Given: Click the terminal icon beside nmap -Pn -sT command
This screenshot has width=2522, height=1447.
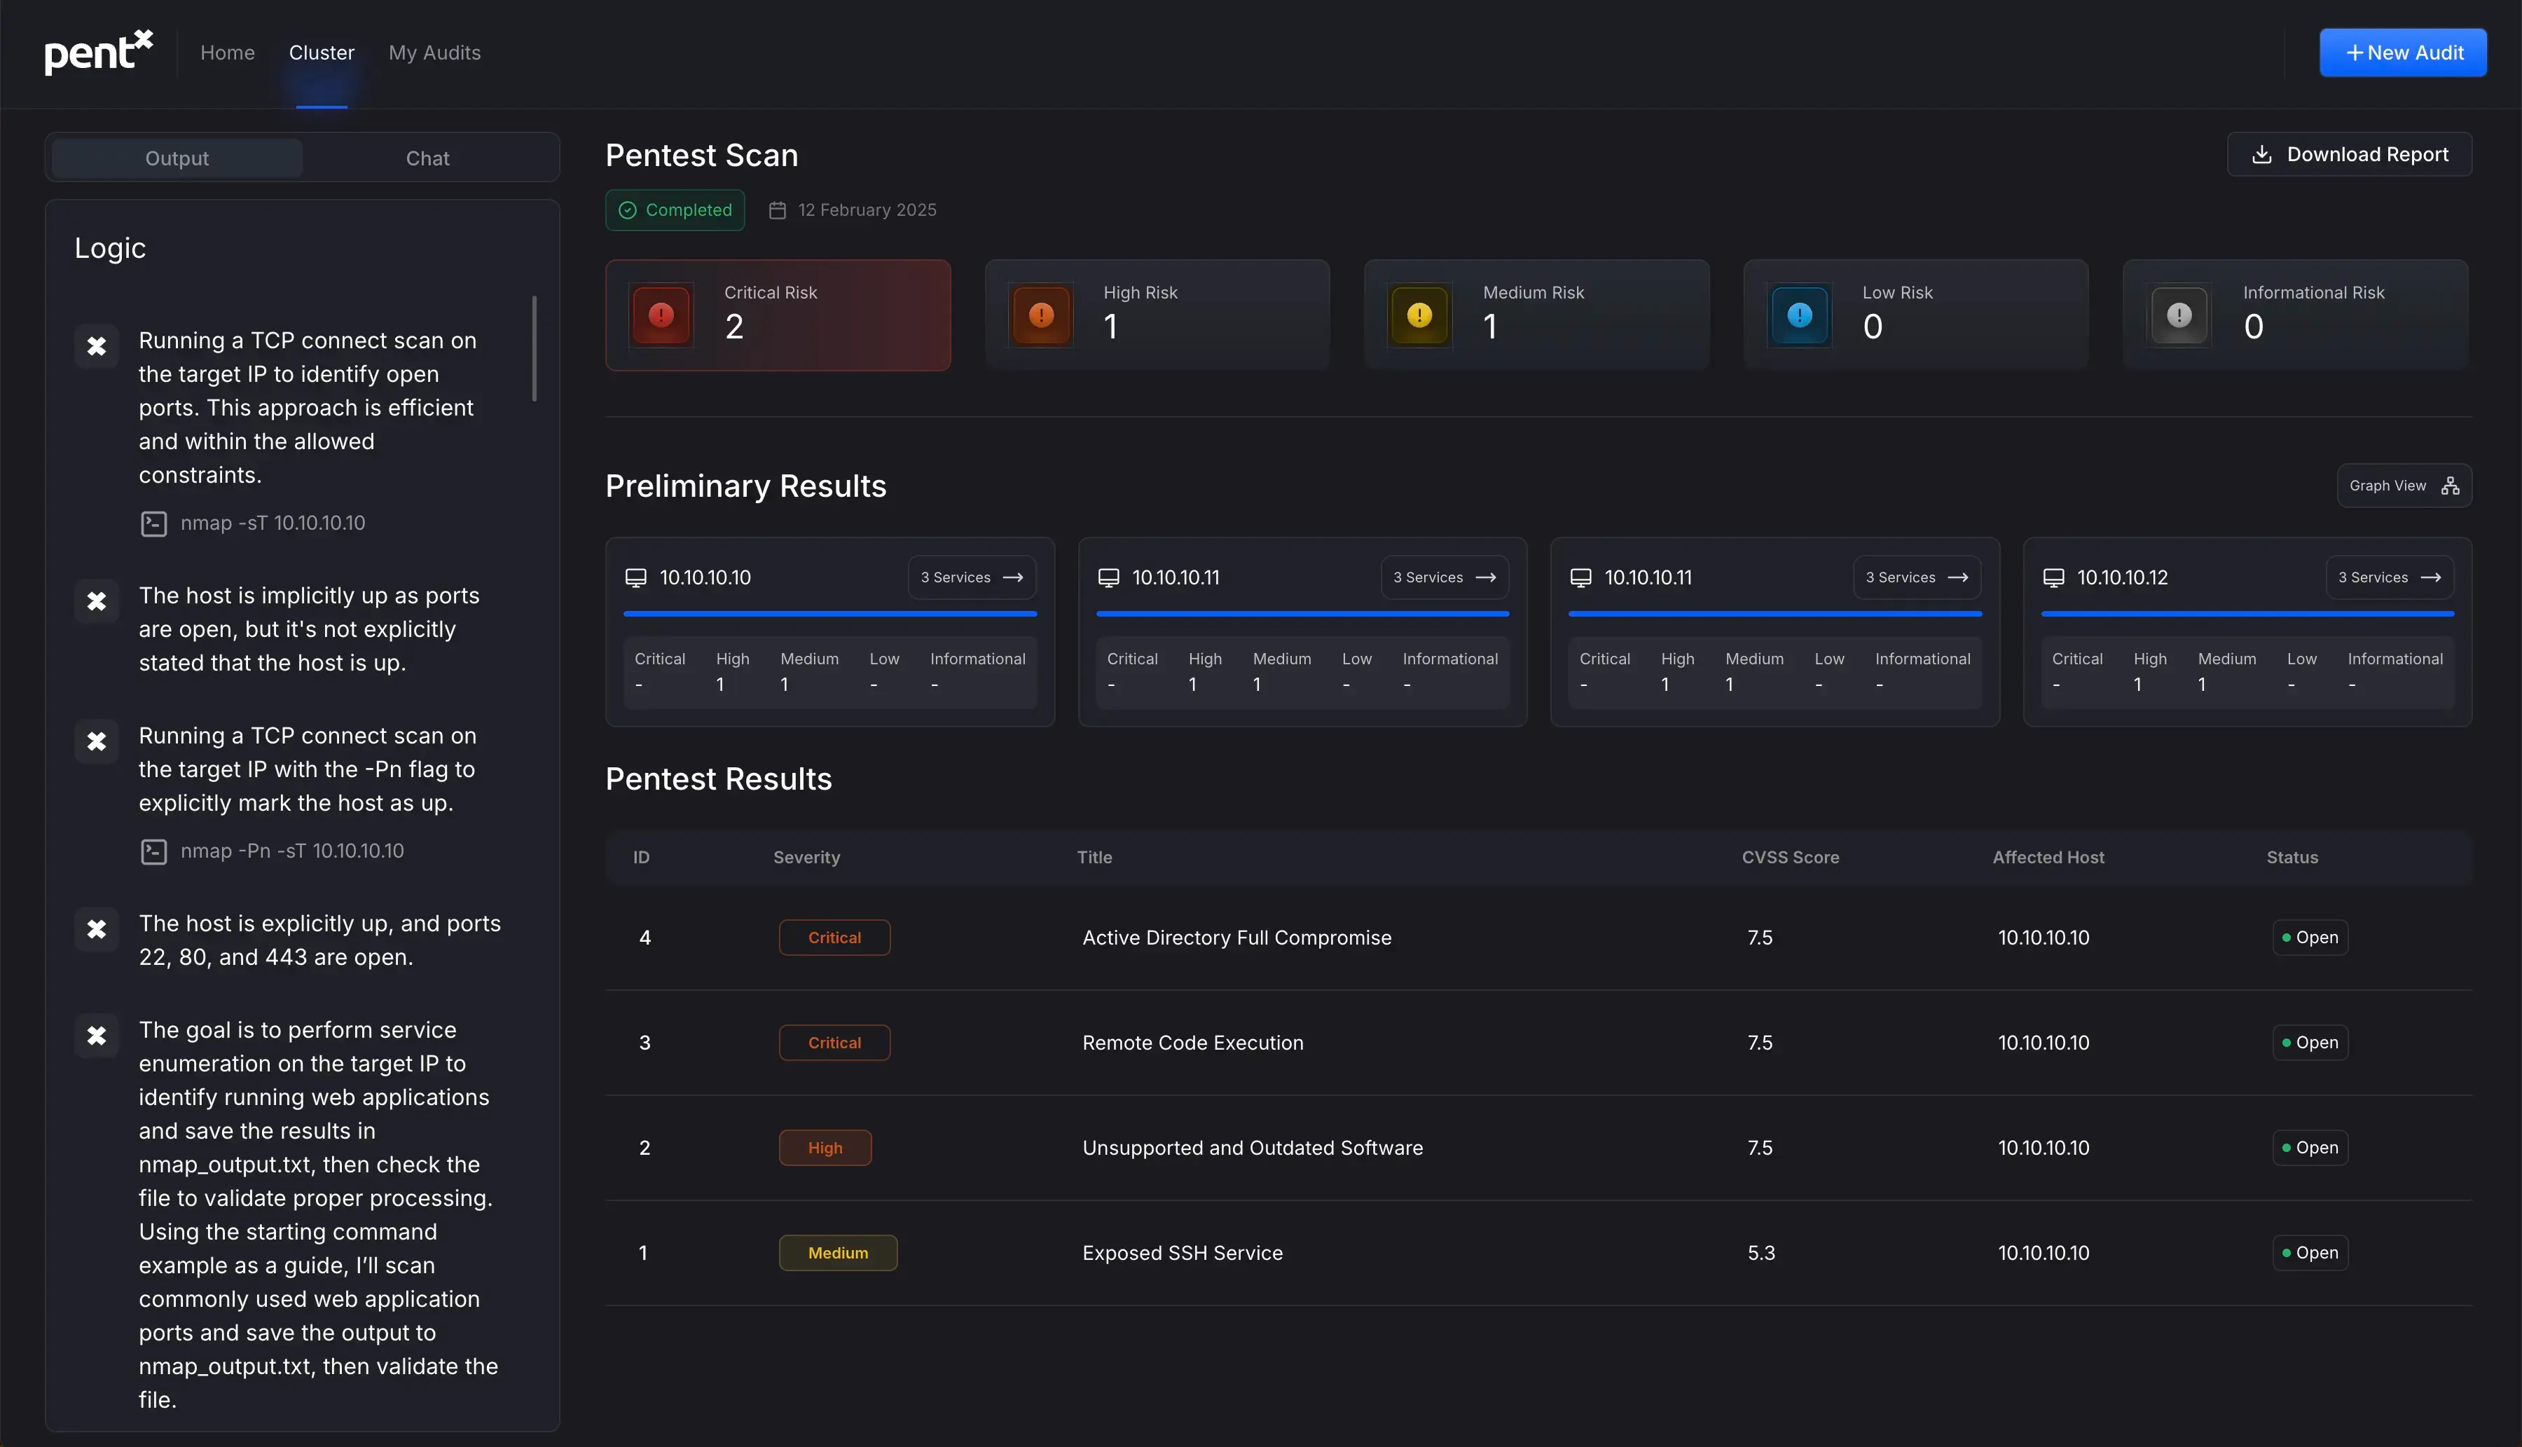Looking at the screenshot, I should coord(154,851).
